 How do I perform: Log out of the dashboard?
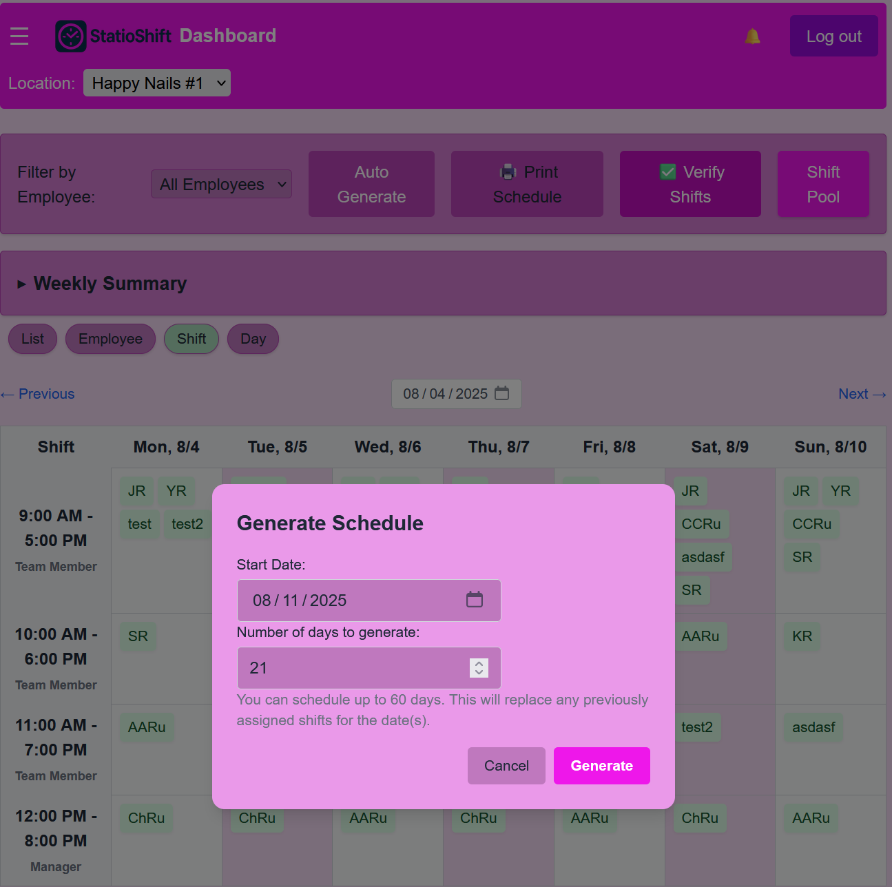coord(833,36)
